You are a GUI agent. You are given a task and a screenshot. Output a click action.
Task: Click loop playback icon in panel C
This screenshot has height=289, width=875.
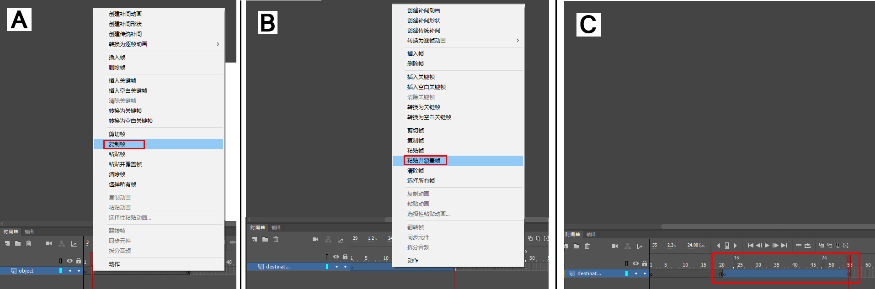click(807, 246)
